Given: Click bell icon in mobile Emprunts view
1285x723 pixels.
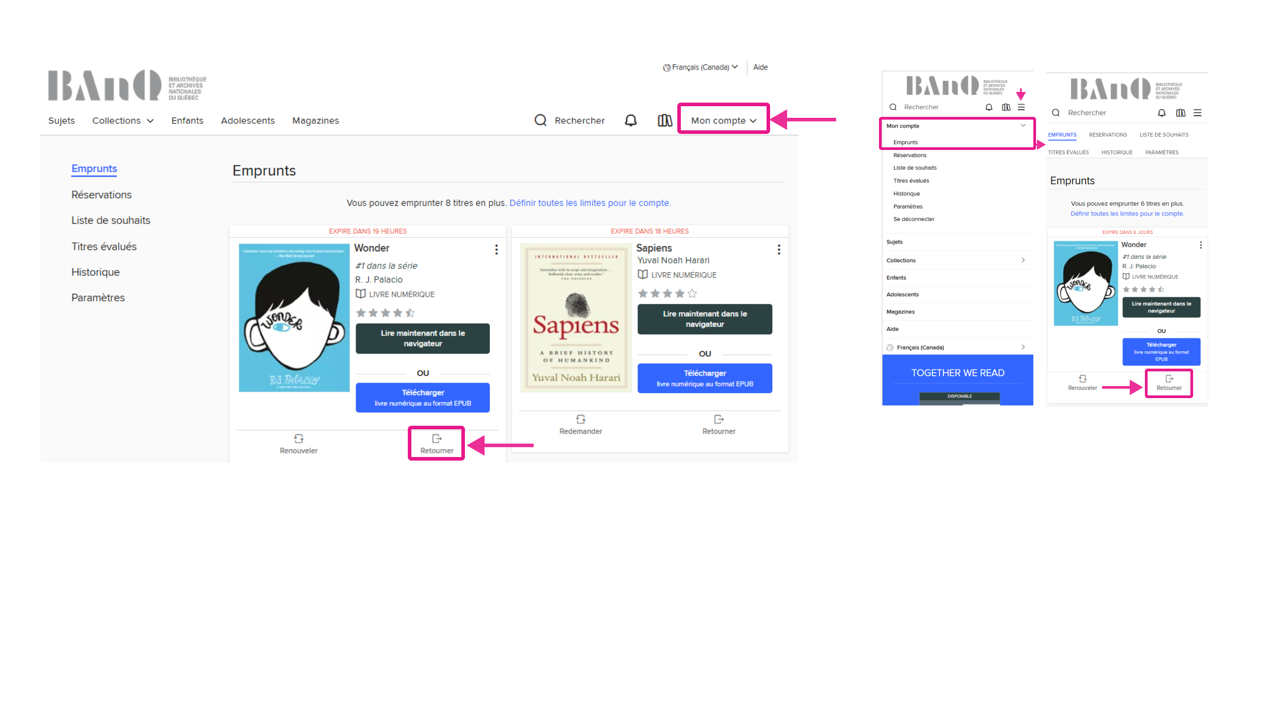Looking at the screenshot, I should pyautogui.click(x=1162, y=113).
